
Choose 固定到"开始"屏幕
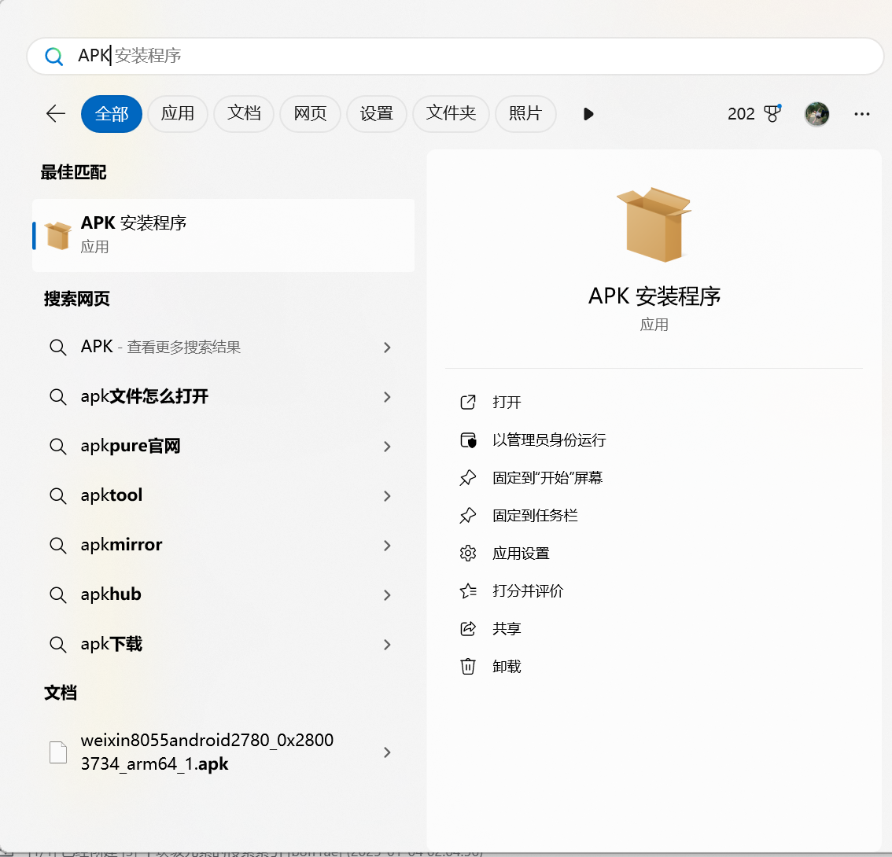[x=547, y=478]
